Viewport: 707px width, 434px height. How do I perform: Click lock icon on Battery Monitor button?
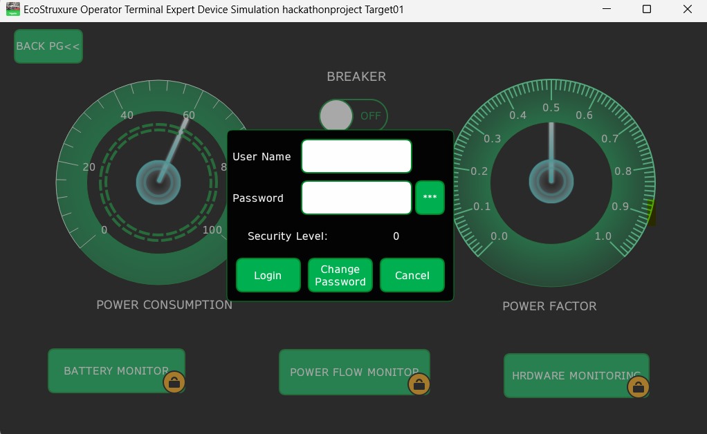[x=174, y=382]
